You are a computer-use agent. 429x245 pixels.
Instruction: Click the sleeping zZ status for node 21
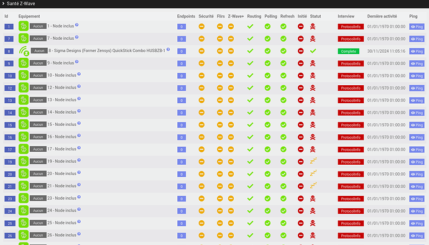(x=313, y=185)
